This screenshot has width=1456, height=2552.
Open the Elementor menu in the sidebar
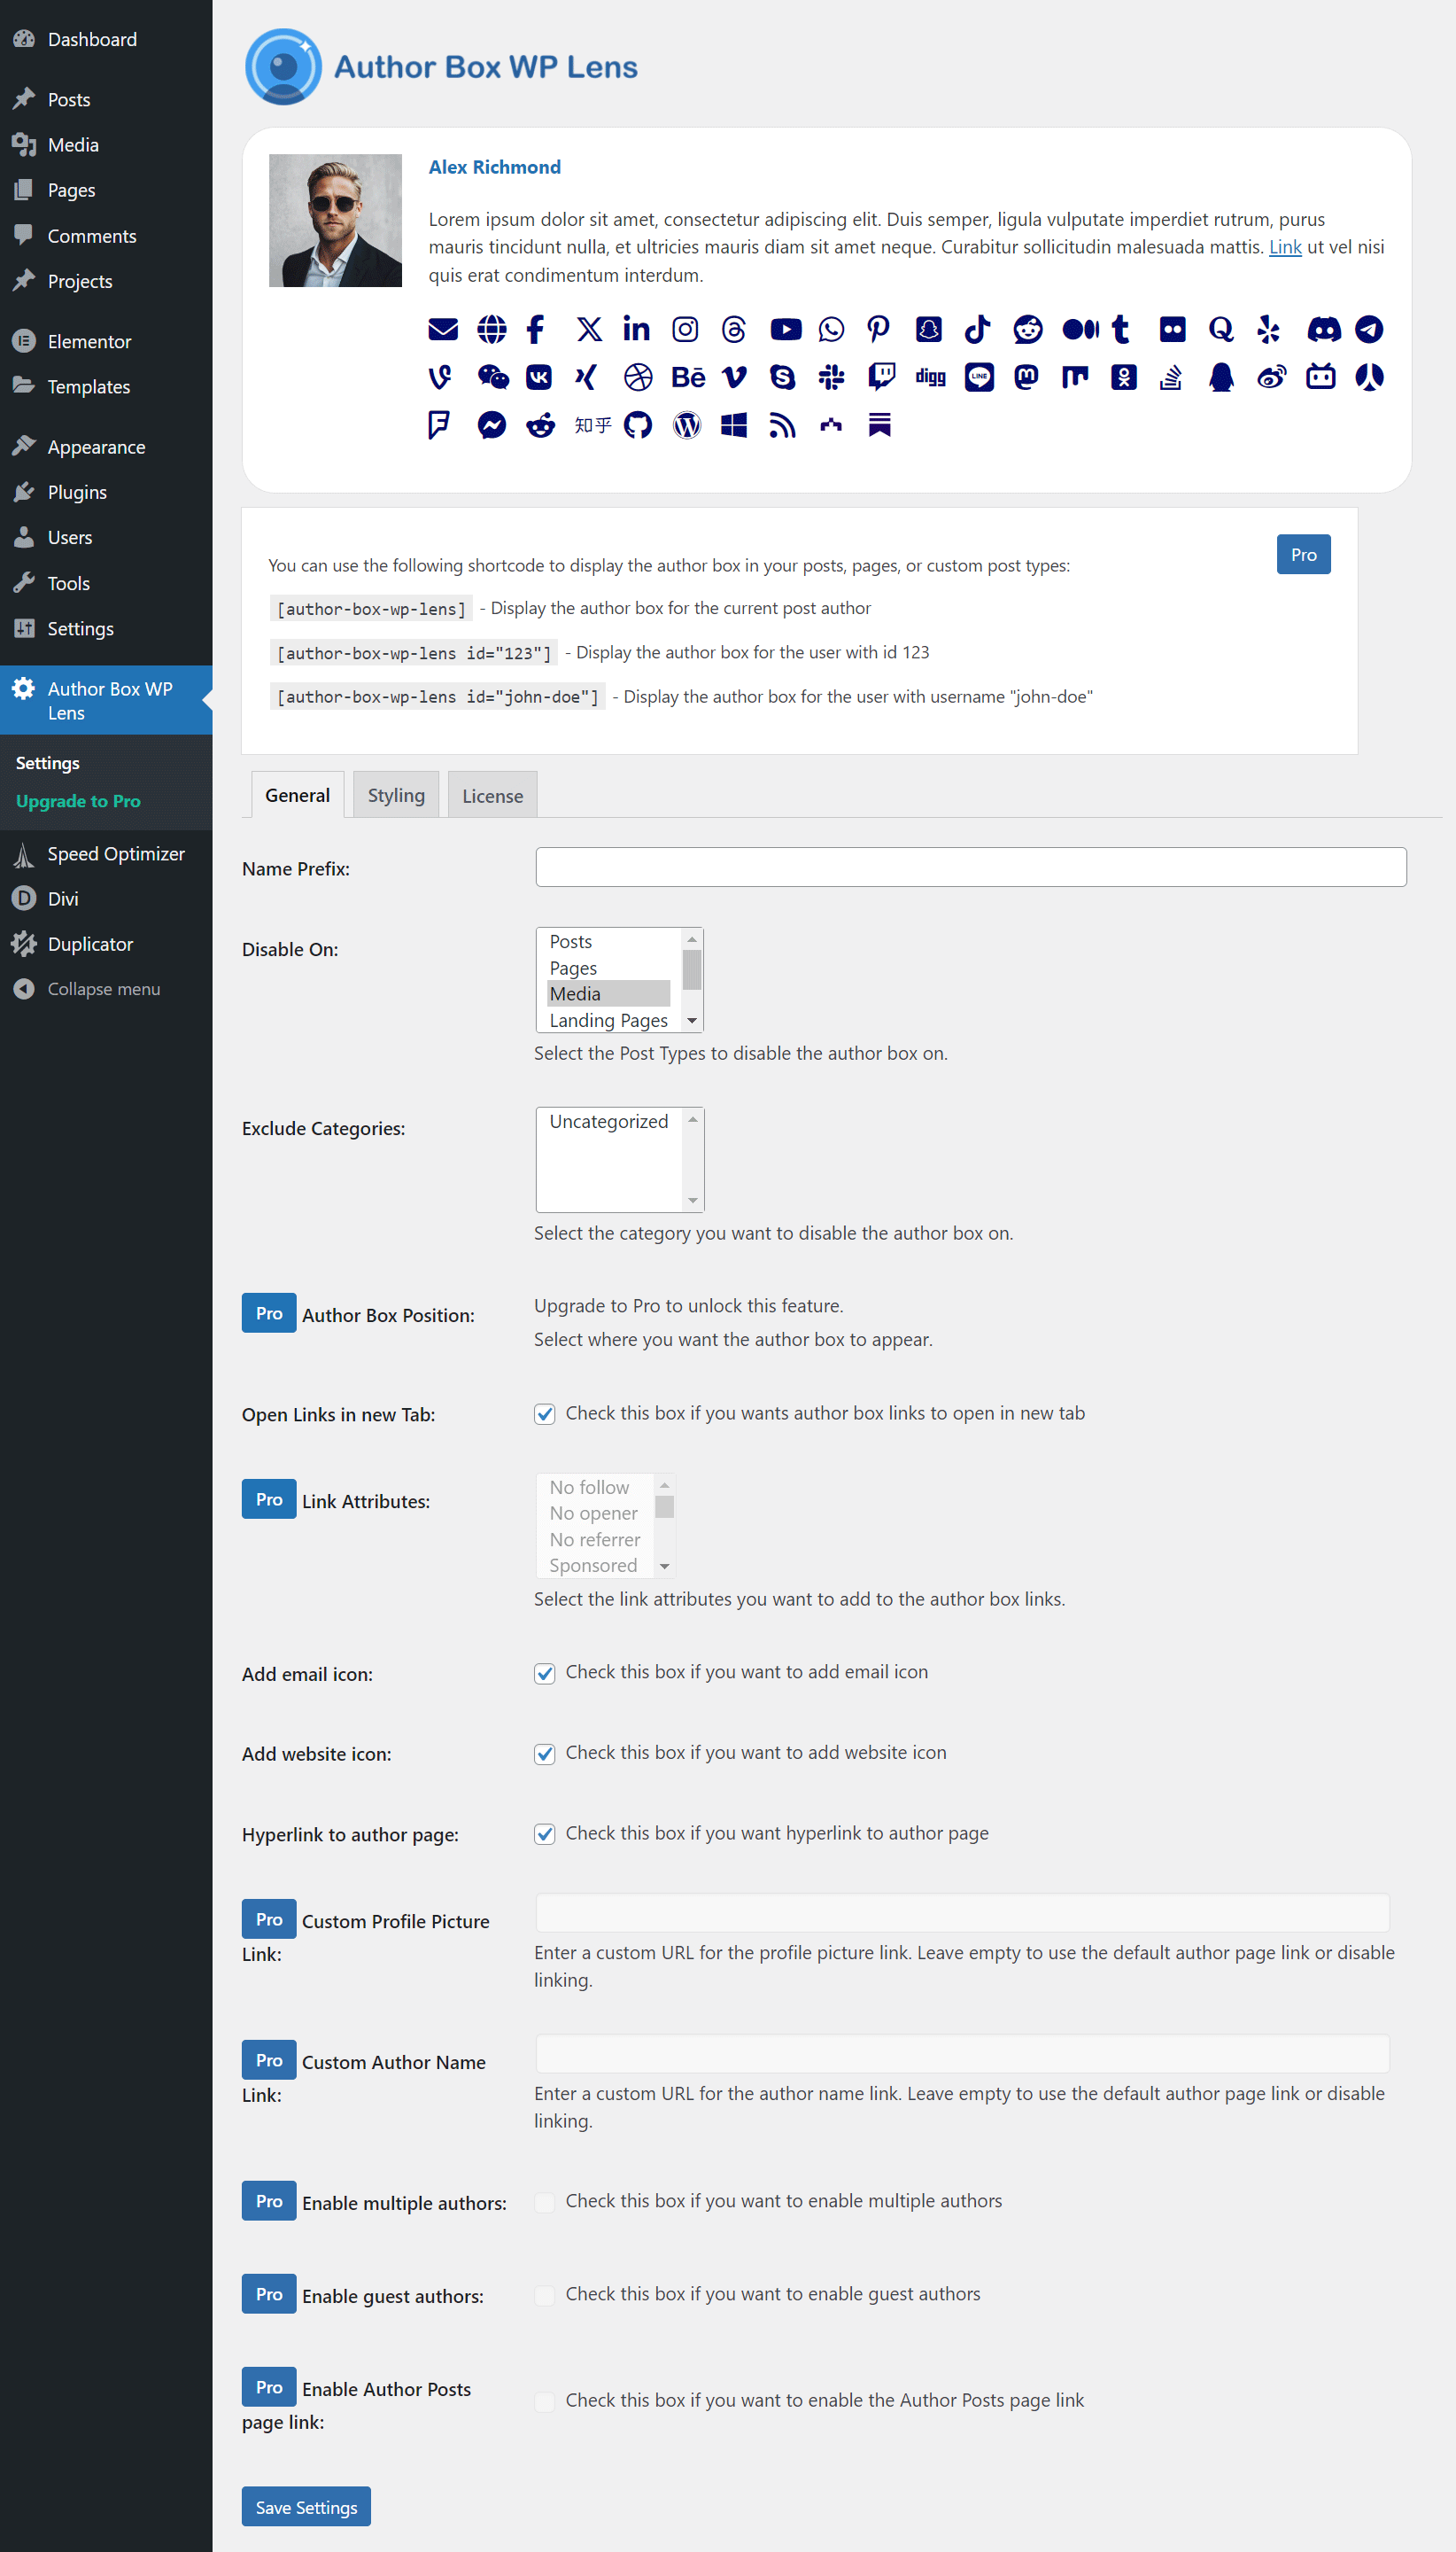click(x=89, y=341)
